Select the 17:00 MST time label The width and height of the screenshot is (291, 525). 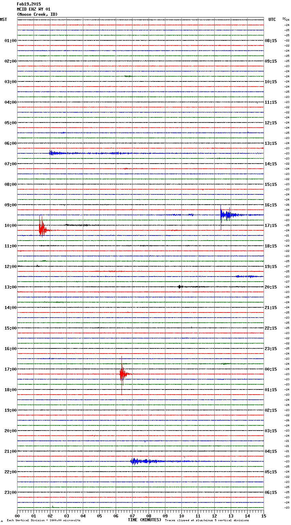tap(10, 369)
